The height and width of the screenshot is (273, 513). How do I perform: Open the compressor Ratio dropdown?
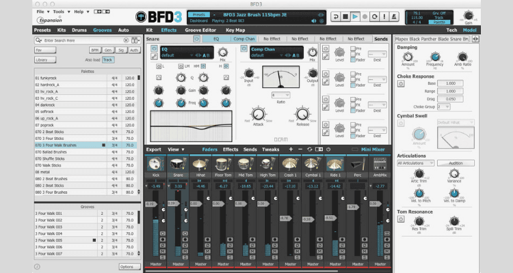[x=280, y=95]
